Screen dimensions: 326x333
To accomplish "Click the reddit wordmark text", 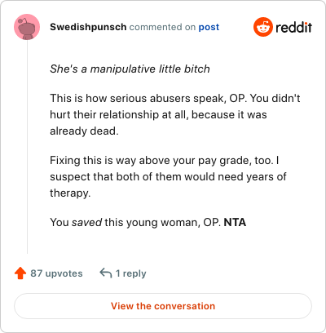I will click(293, 27).
